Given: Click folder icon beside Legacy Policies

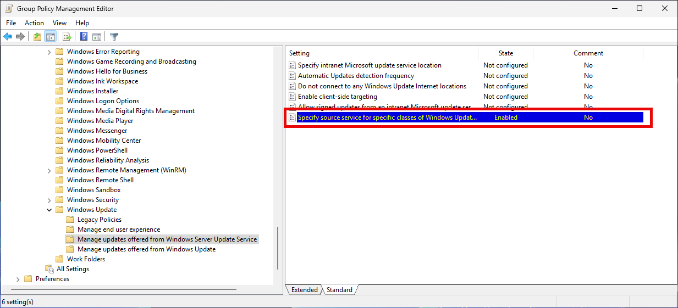Looking at the screenshot, I should tap(70, 220).
